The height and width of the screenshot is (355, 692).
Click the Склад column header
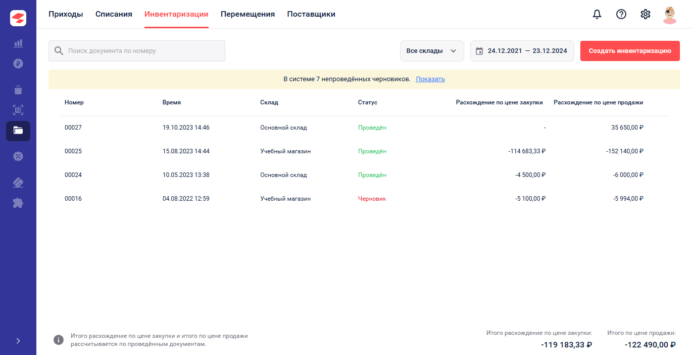tap(269, 102)
